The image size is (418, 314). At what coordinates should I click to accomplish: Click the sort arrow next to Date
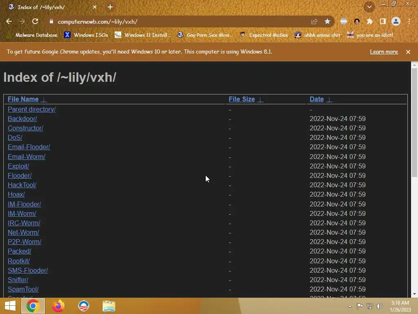pos(329,100)
